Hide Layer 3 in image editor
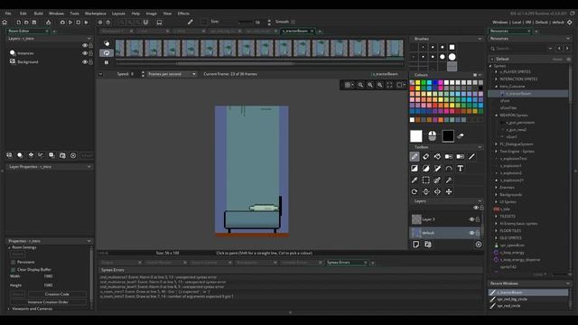578x325 pixels. [471, 219]
